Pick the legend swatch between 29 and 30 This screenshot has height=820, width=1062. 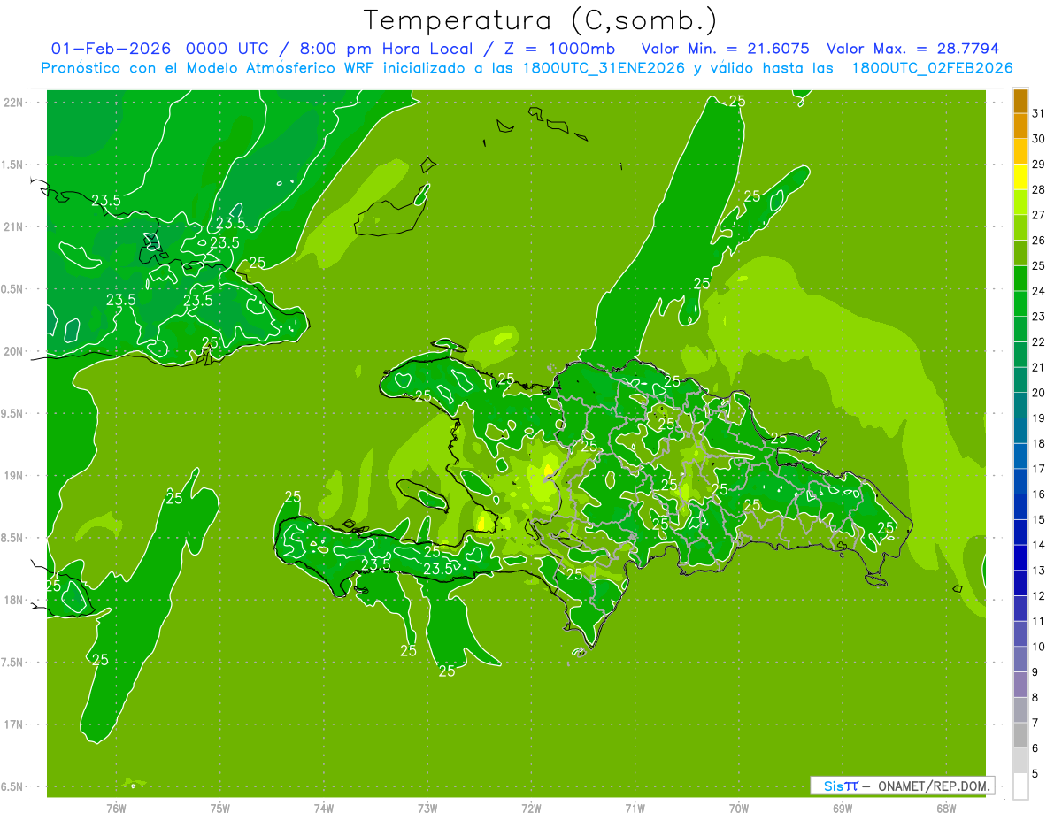tap(1020, 151)
